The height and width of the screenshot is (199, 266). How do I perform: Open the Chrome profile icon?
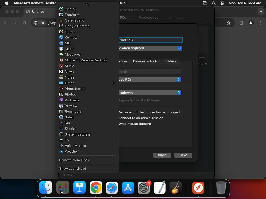coord(251,23)
